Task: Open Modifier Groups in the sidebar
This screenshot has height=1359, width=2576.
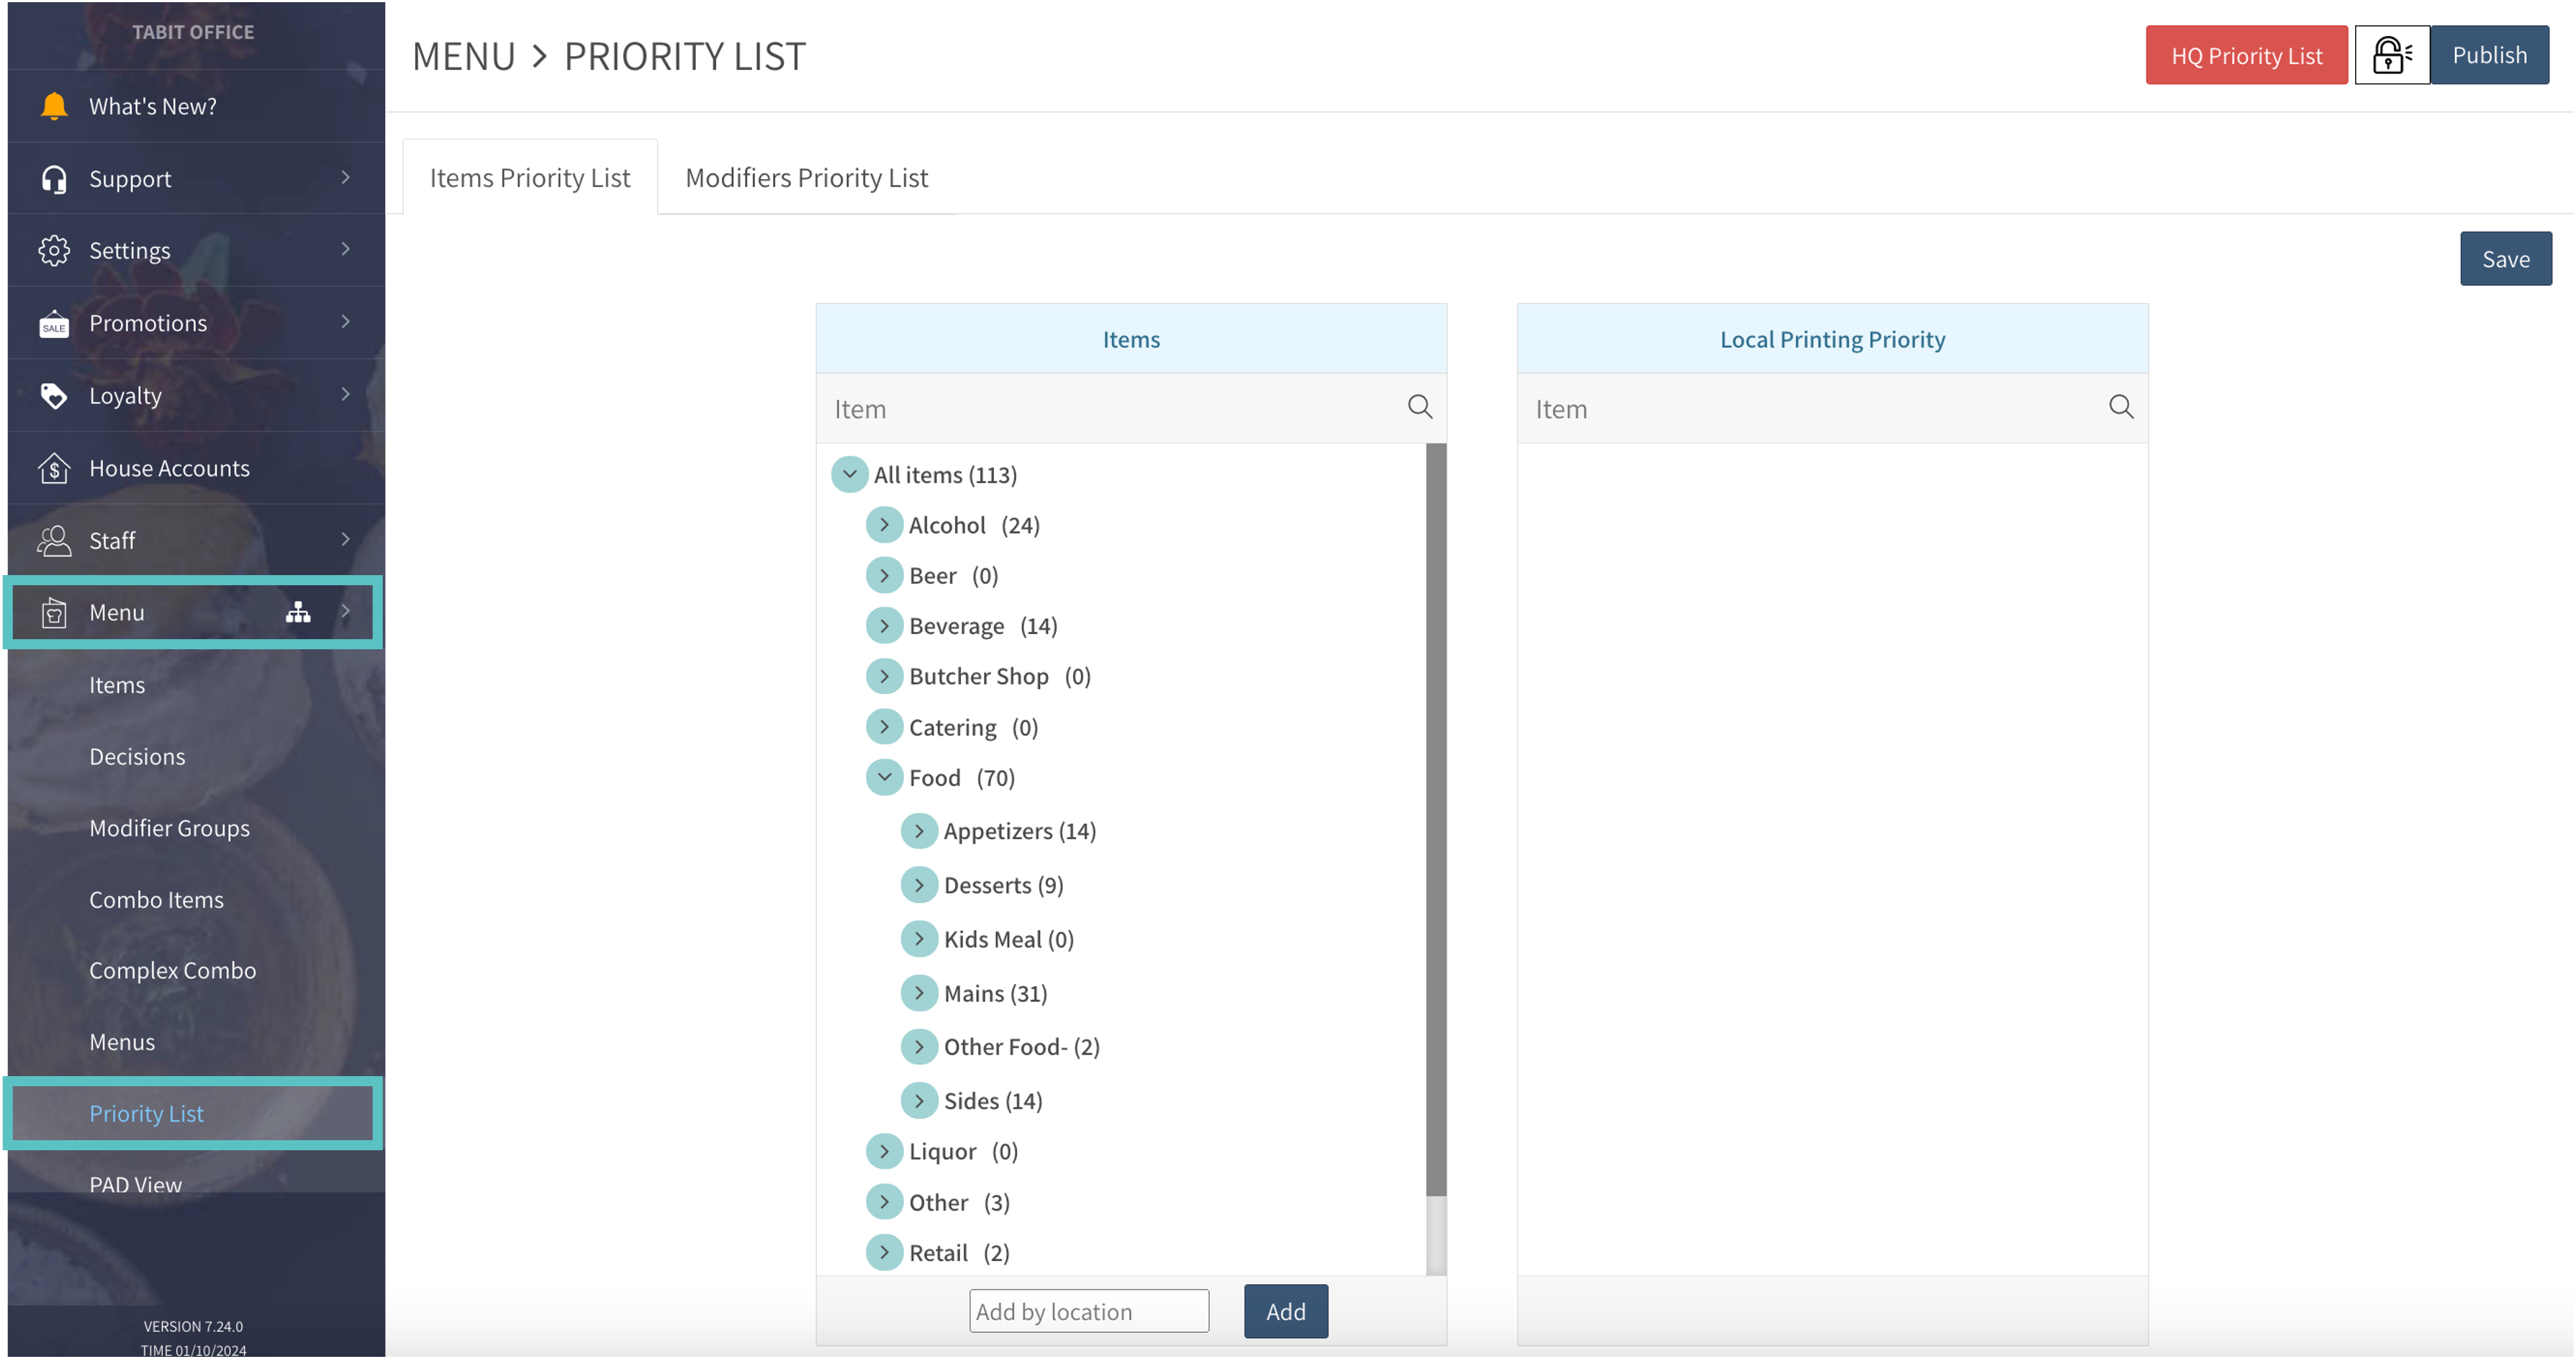Action: (169, 828)
